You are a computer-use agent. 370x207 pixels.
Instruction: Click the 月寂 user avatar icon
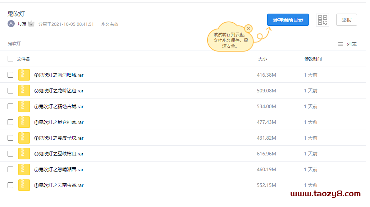tap(11, 24)
